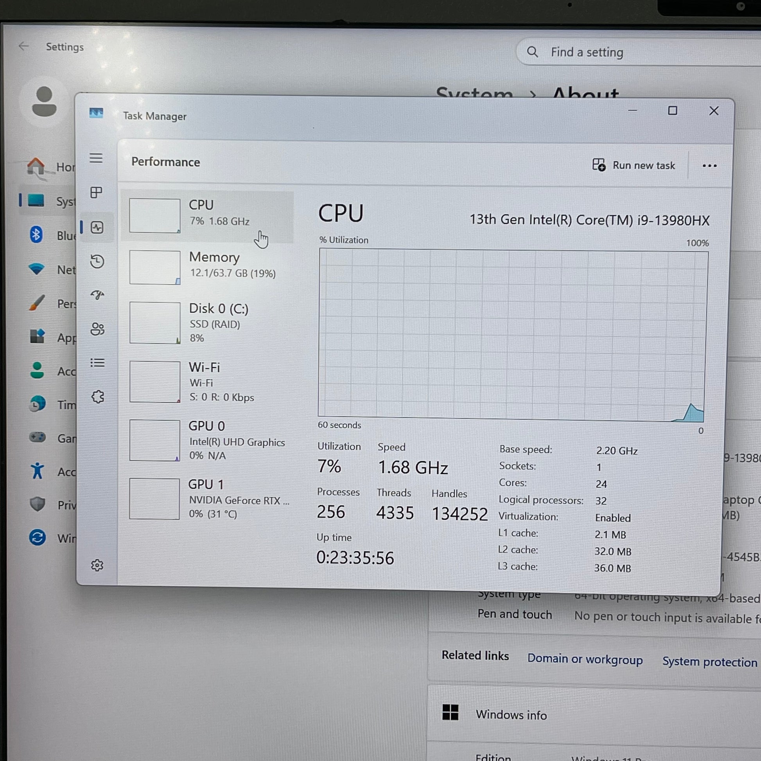Minimize the Task Manager window

coord(632,111)
